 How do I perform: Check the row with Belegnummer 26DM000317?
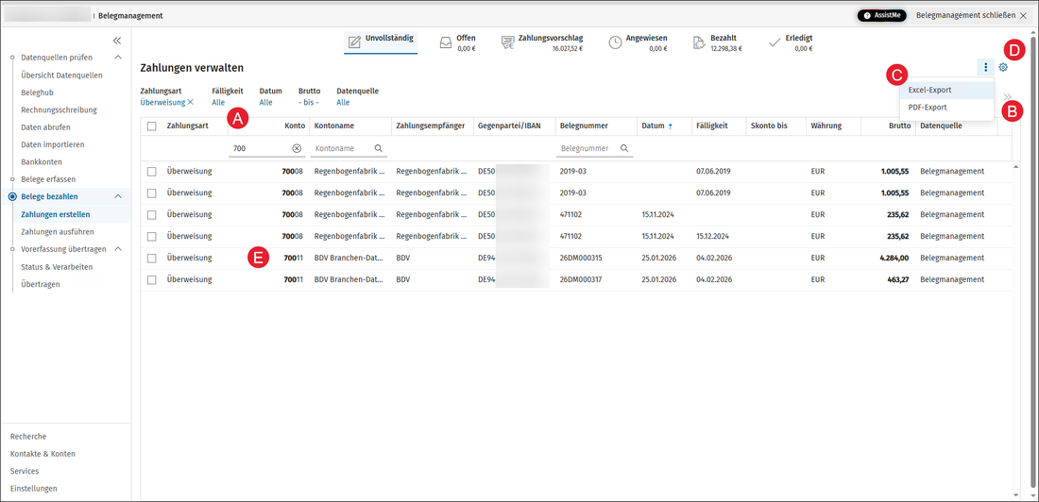152,279
